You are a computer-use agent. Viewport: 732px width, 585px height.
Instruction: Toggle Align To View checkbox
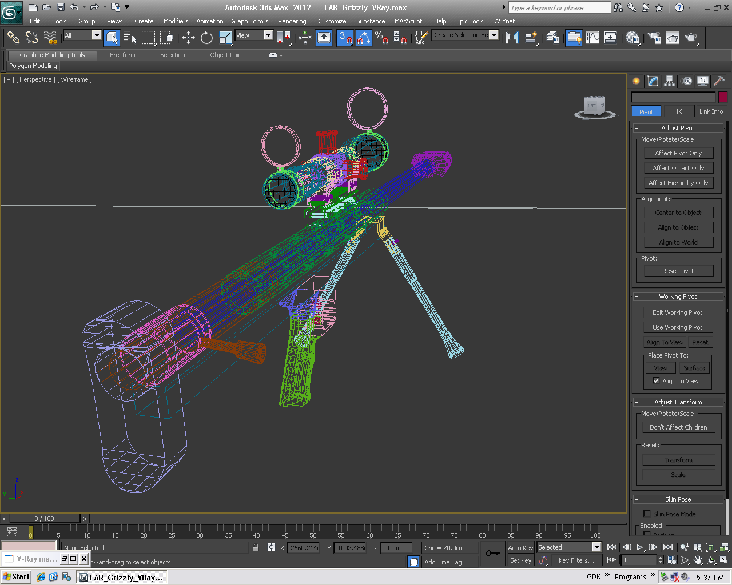[x=656, y=381]
